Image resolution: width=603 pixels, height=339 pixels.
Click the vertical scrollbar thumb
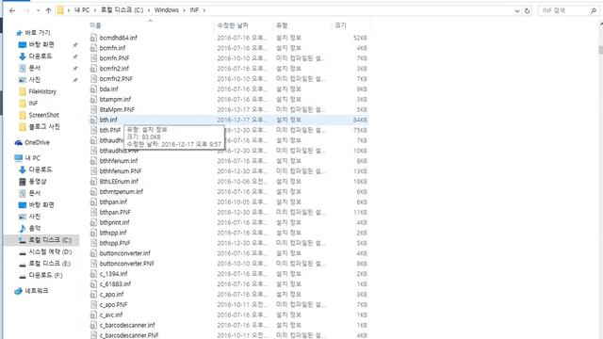[601, 50]
